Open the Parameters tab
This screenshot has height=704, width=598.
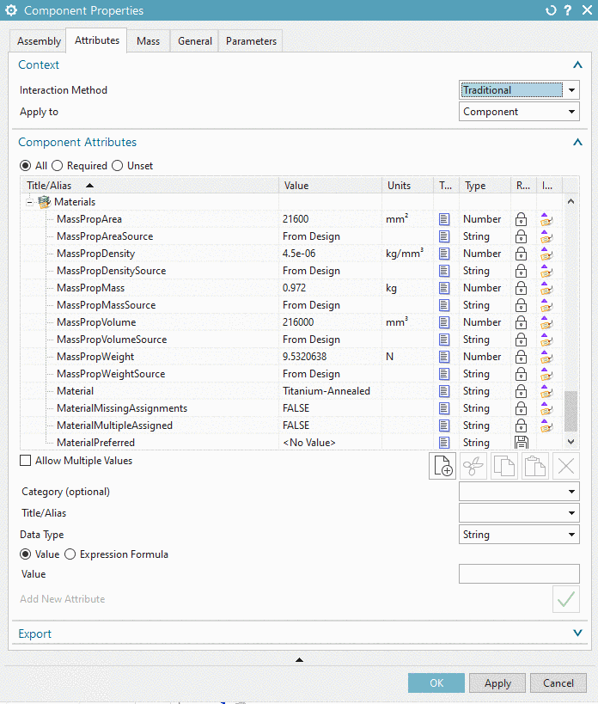(x=251, y=41)
